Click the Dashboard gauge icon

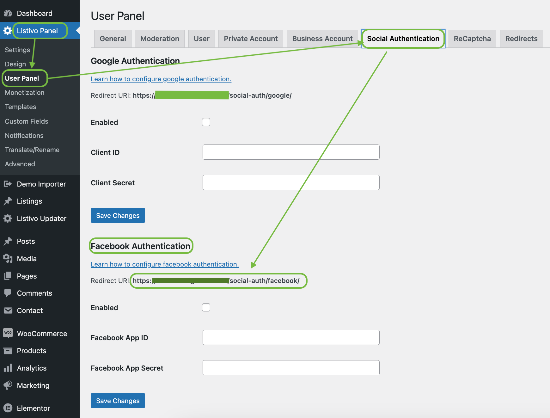[8, 13]
